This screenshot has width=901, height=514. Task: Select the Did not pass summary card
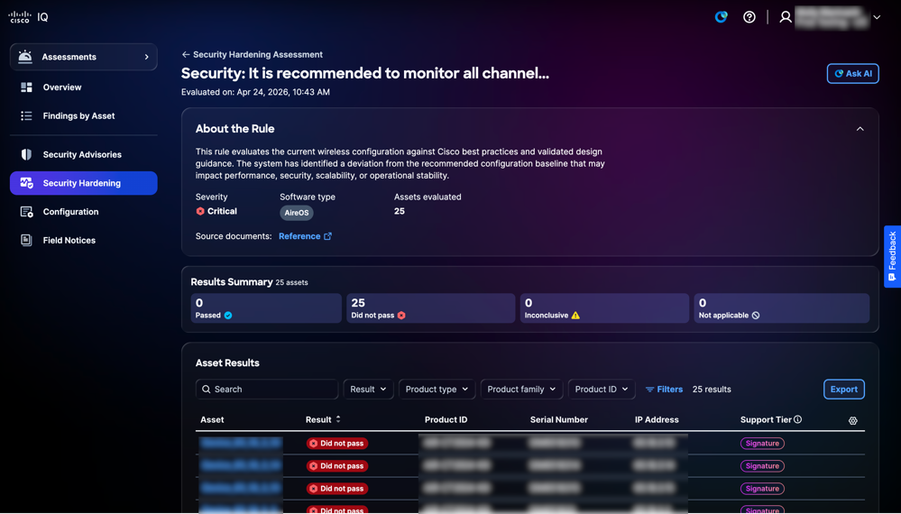tap(430, 308)
